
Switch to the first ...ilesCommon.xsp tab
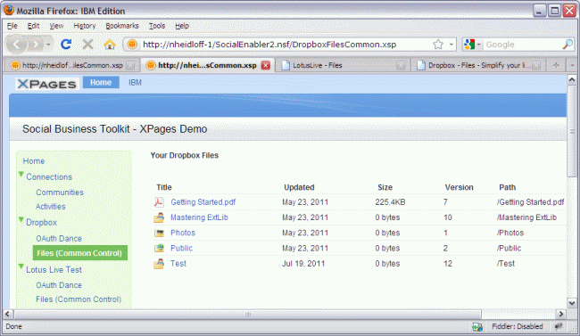(x=71, y=65)
